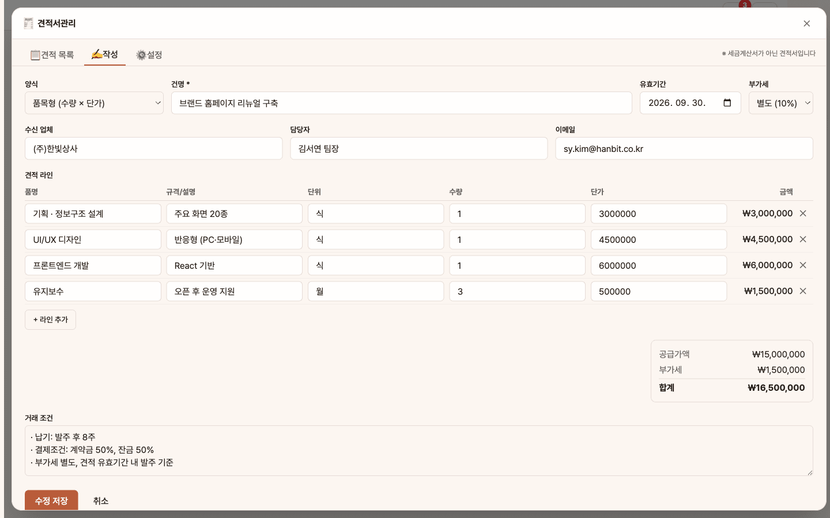Screen dimensions: 830x518
Task: Click the 유지보수 item name field
Action: (x=93, y=291)
